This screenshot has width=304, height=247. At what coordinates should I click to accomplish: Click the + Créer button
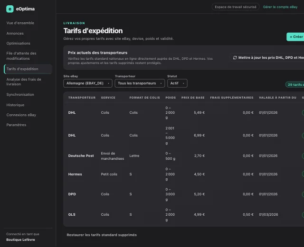pyautogui.click(x=295, y=37)
